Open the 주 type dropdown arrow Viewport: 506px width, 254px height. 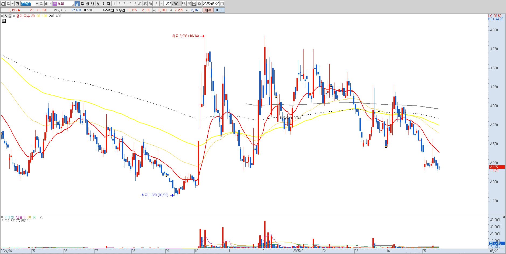point(12,4)
